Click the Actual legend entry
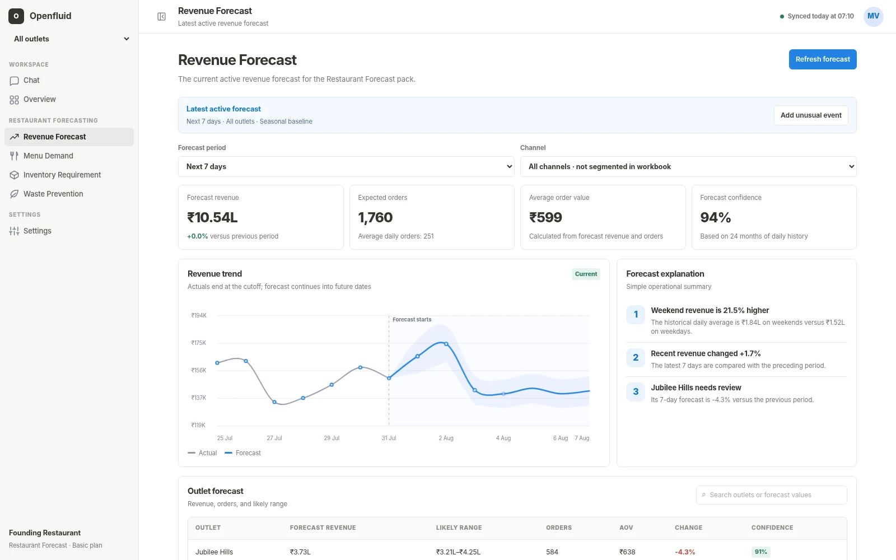The image size is (896, 560). click(202, 453)
